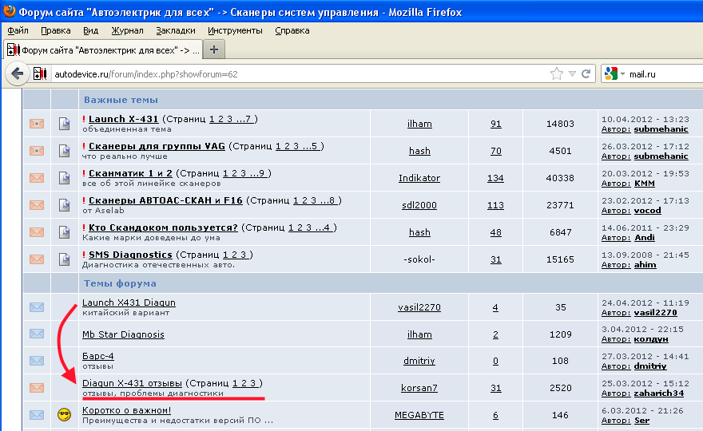
Task: Open URL history dropdown arrow in address bar
Action: click(x=572, y=74)
